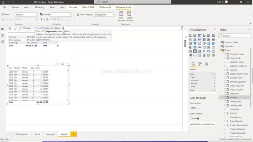Select the Scatter chart visual
Viewport: 253px width, 142px height.
tap(199, 43)
